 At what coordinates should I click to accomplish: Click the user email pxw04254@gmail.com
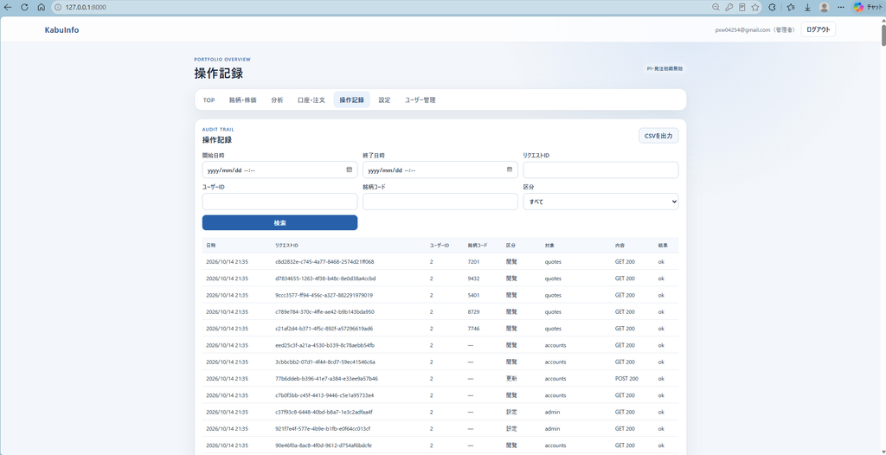(743, 30)
